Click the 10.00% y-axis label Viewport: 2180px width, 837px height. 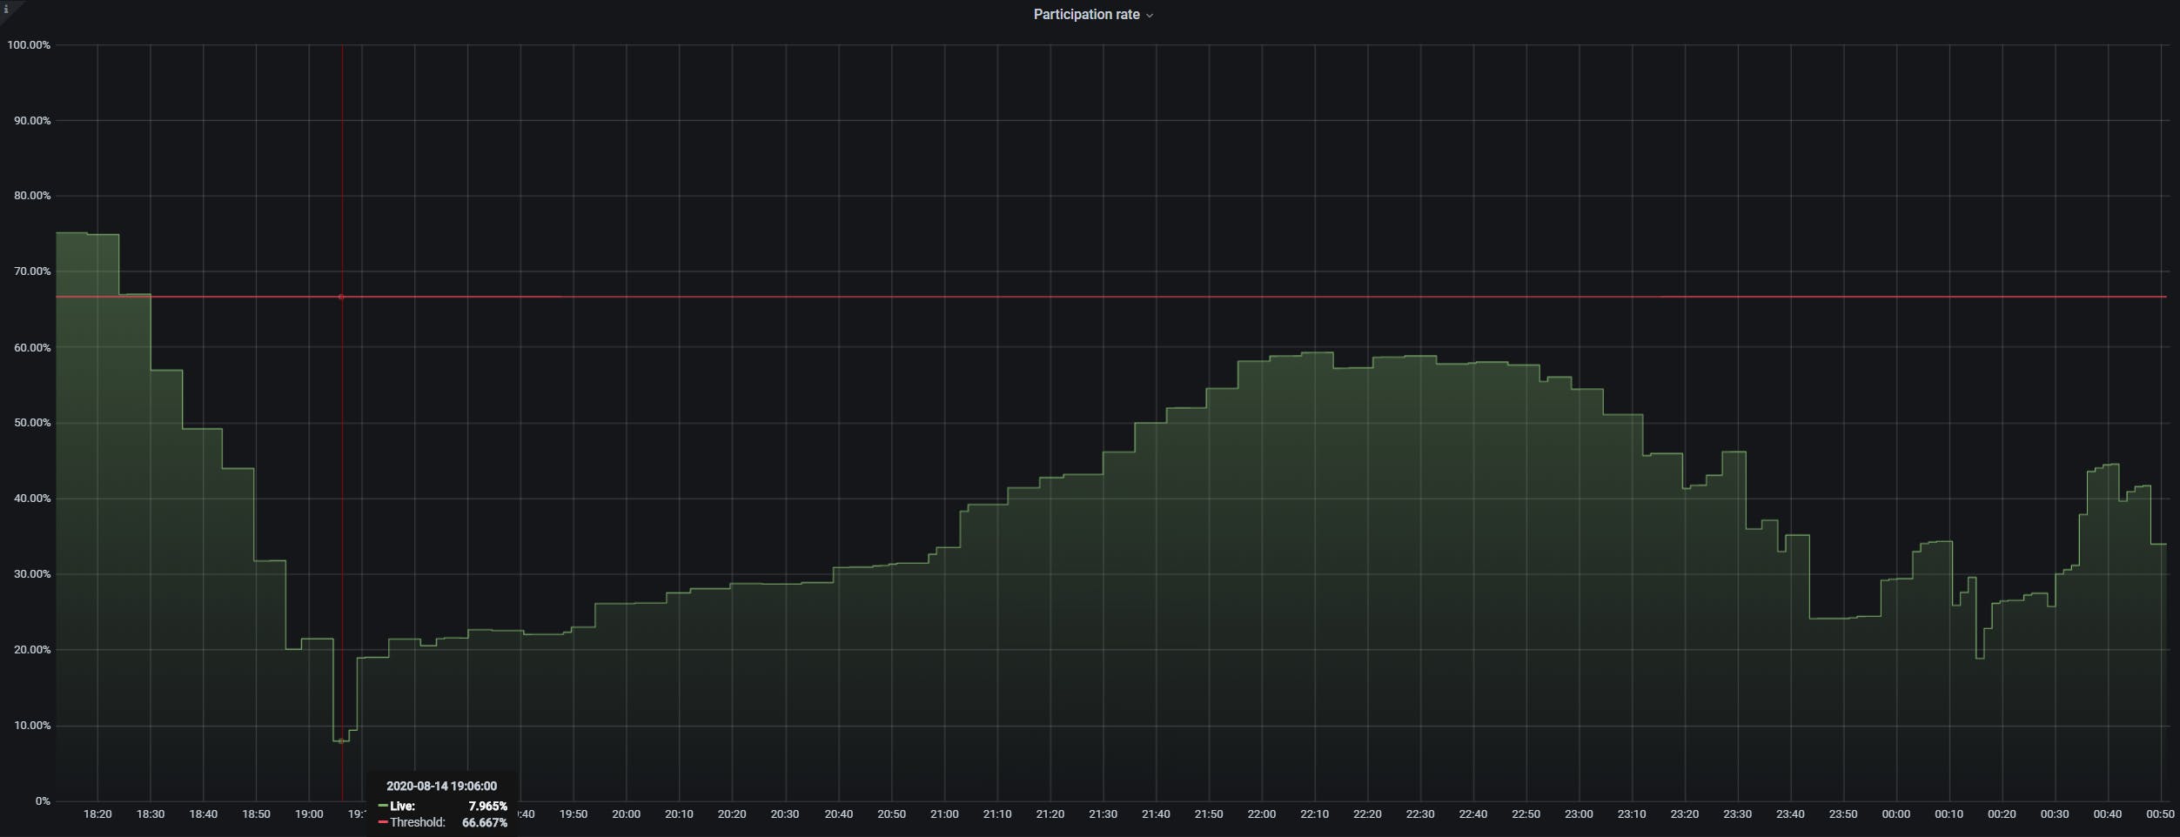pyautogui.click(x=32, y=726)
